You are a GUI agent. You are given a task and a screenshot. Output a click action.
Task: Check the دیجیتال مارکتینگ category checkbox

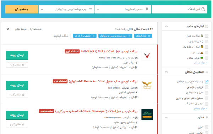click(x=207, y=104)
